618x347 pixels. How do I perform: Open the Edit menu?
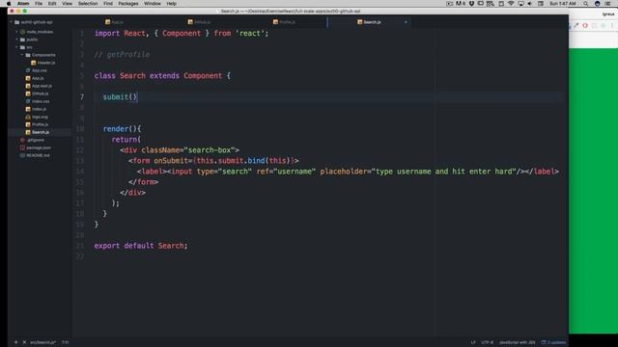(x=52, y=4)
